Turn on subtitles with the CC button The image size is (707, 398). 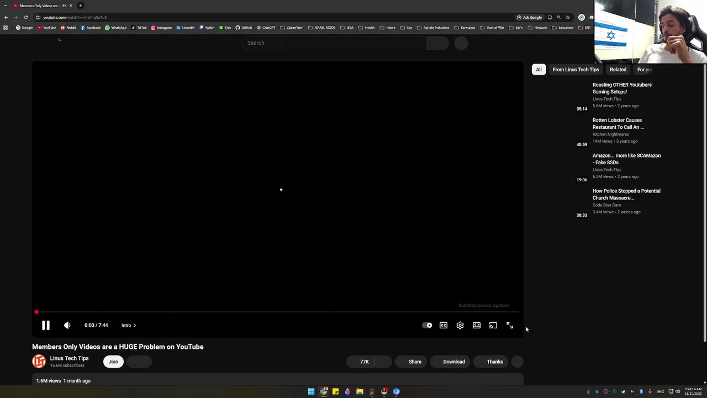(444, 326)
